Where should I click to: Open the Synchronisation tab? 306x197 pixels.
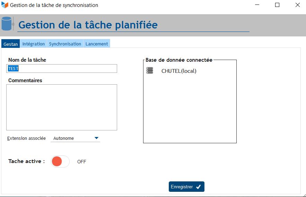point(65,44)
